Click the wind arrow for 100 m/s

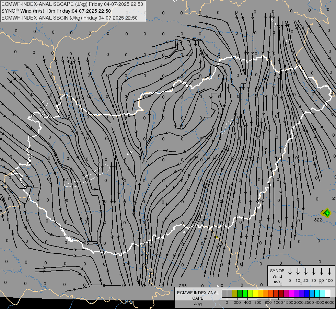tap(329, 271)
